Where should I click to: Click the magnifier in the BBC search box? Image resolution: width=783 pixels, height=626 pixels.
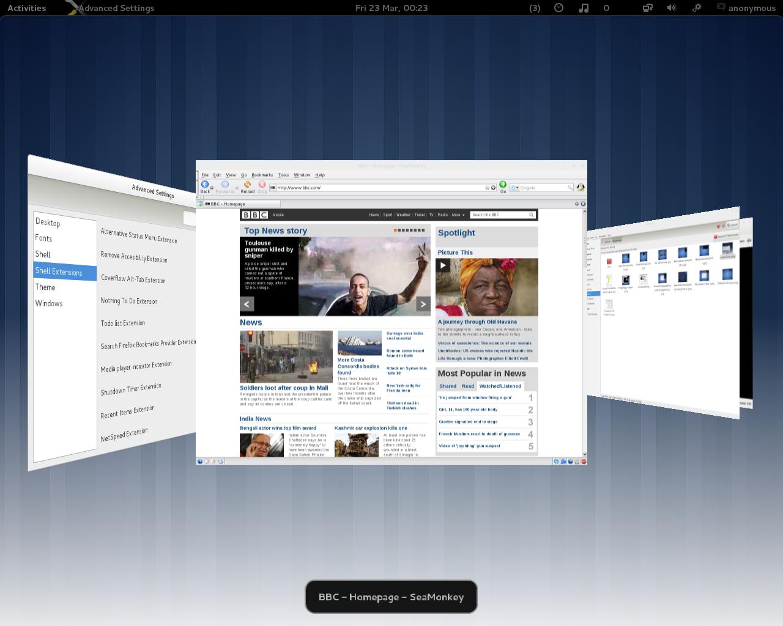click(532, 215)
